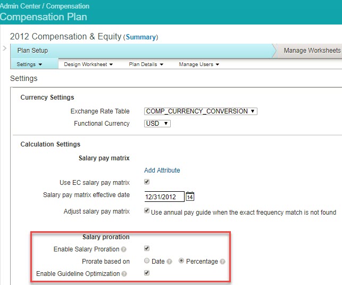Expand the Plan Details submenu
342x285 pixels.
[146, 64]
